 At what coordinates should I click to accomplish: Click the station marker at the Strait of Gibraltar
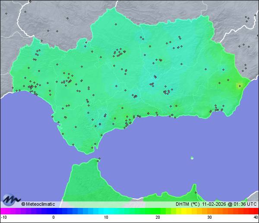[x=99, y=159]
